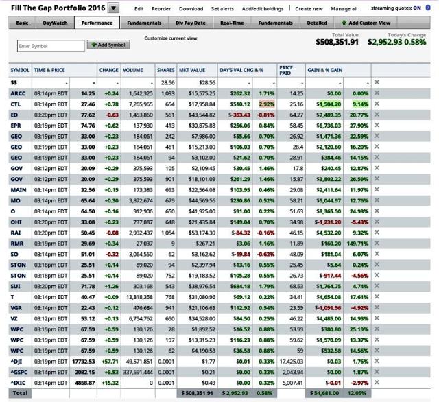
Task: Click the Edit portfolio link
Action: (x=139, y=9)
